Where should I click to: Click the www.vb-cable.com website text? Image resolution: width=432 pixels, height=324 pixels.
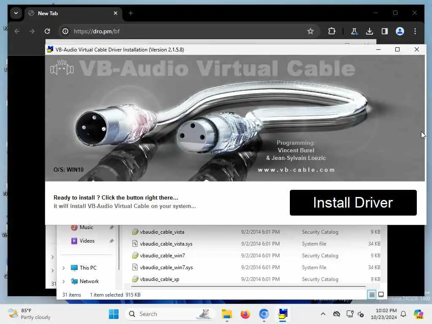point(296,170)
